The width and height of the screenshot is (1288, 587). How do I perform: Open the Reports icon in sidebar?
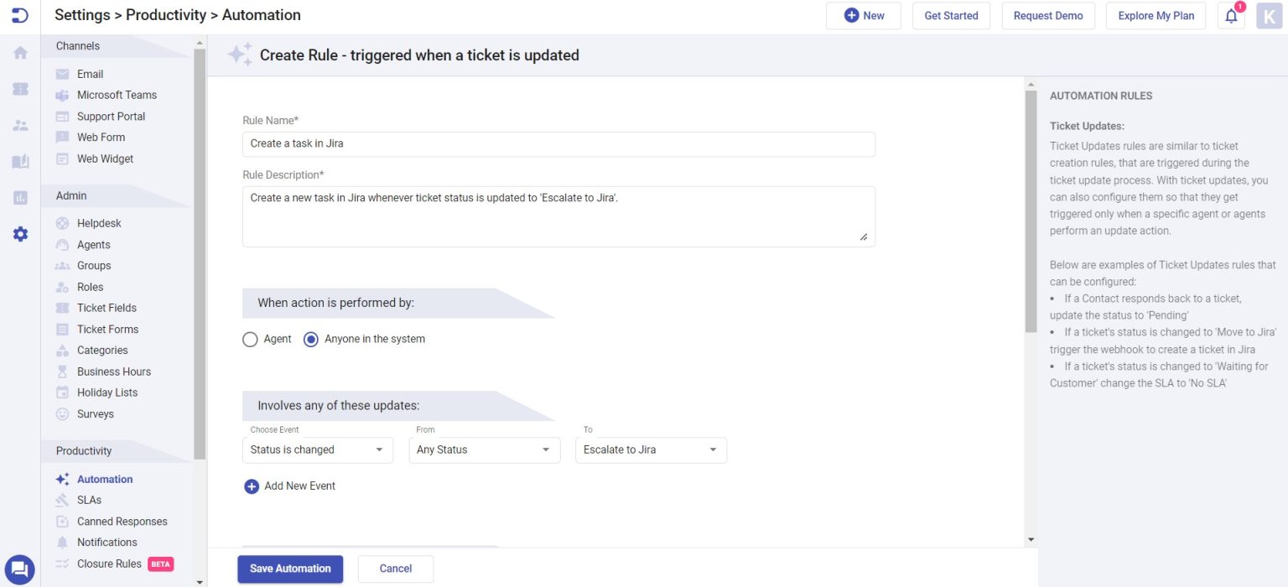point(19,197)
